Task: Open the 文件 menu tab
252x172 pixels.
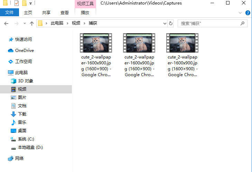Action: point(9,12)
